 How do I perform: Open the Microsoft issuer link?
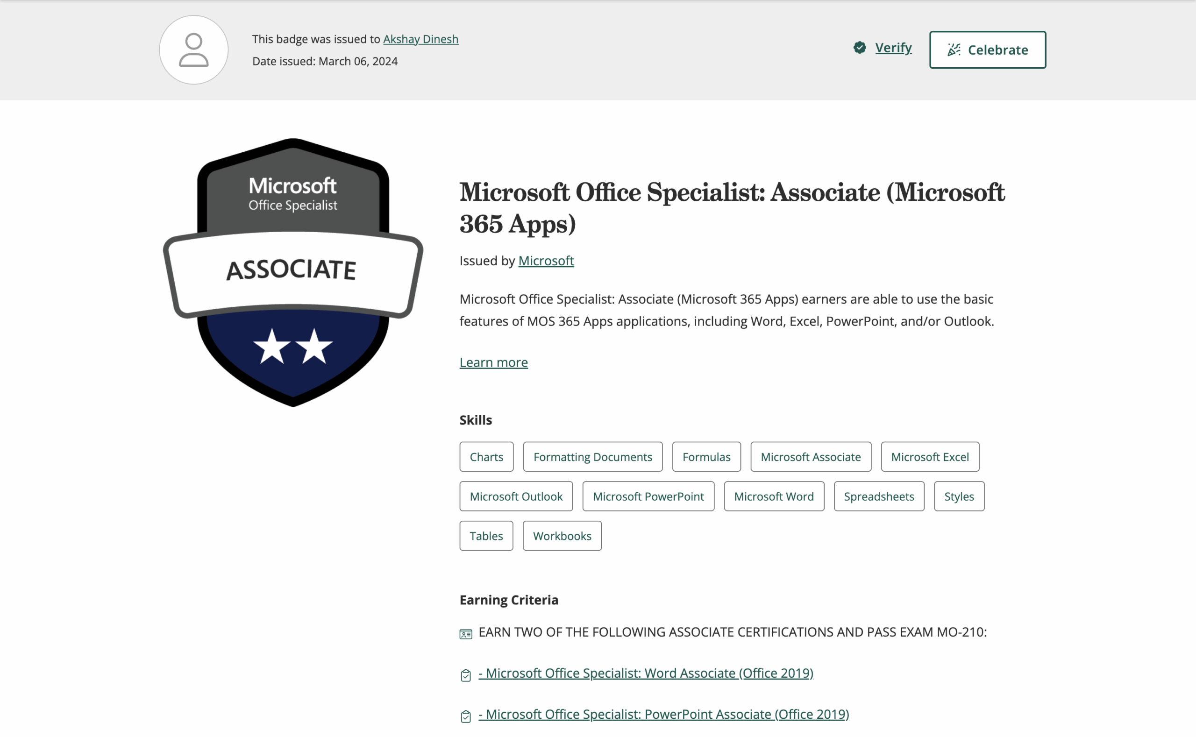[x=546, y=261]
